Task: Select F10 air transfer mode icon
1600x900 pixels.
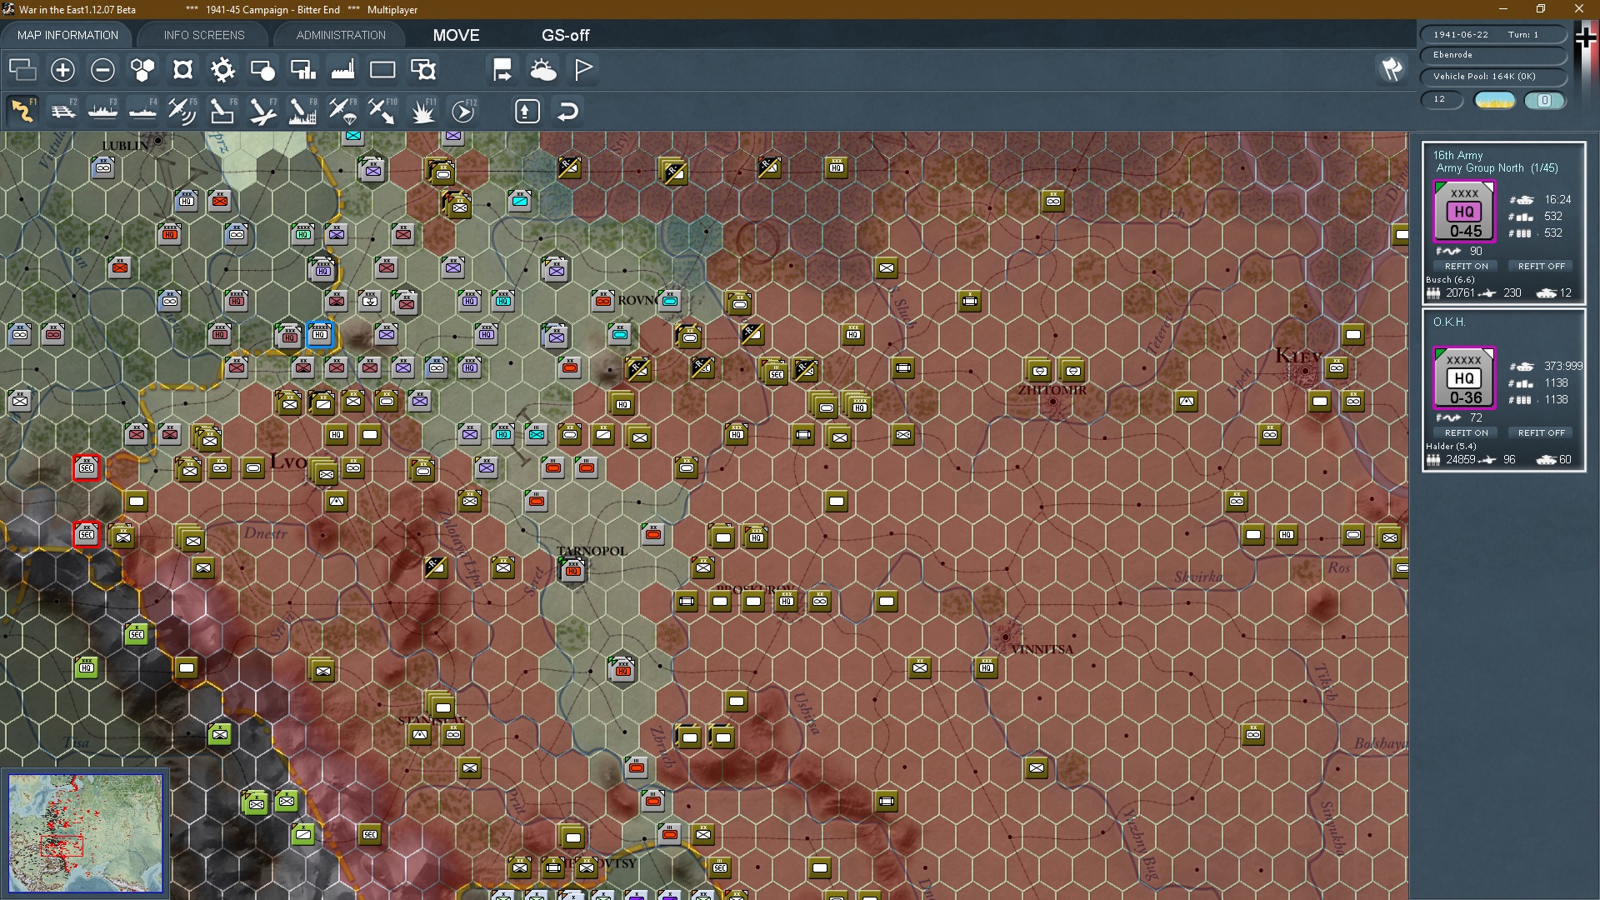Action: click(x=382, y=111)
